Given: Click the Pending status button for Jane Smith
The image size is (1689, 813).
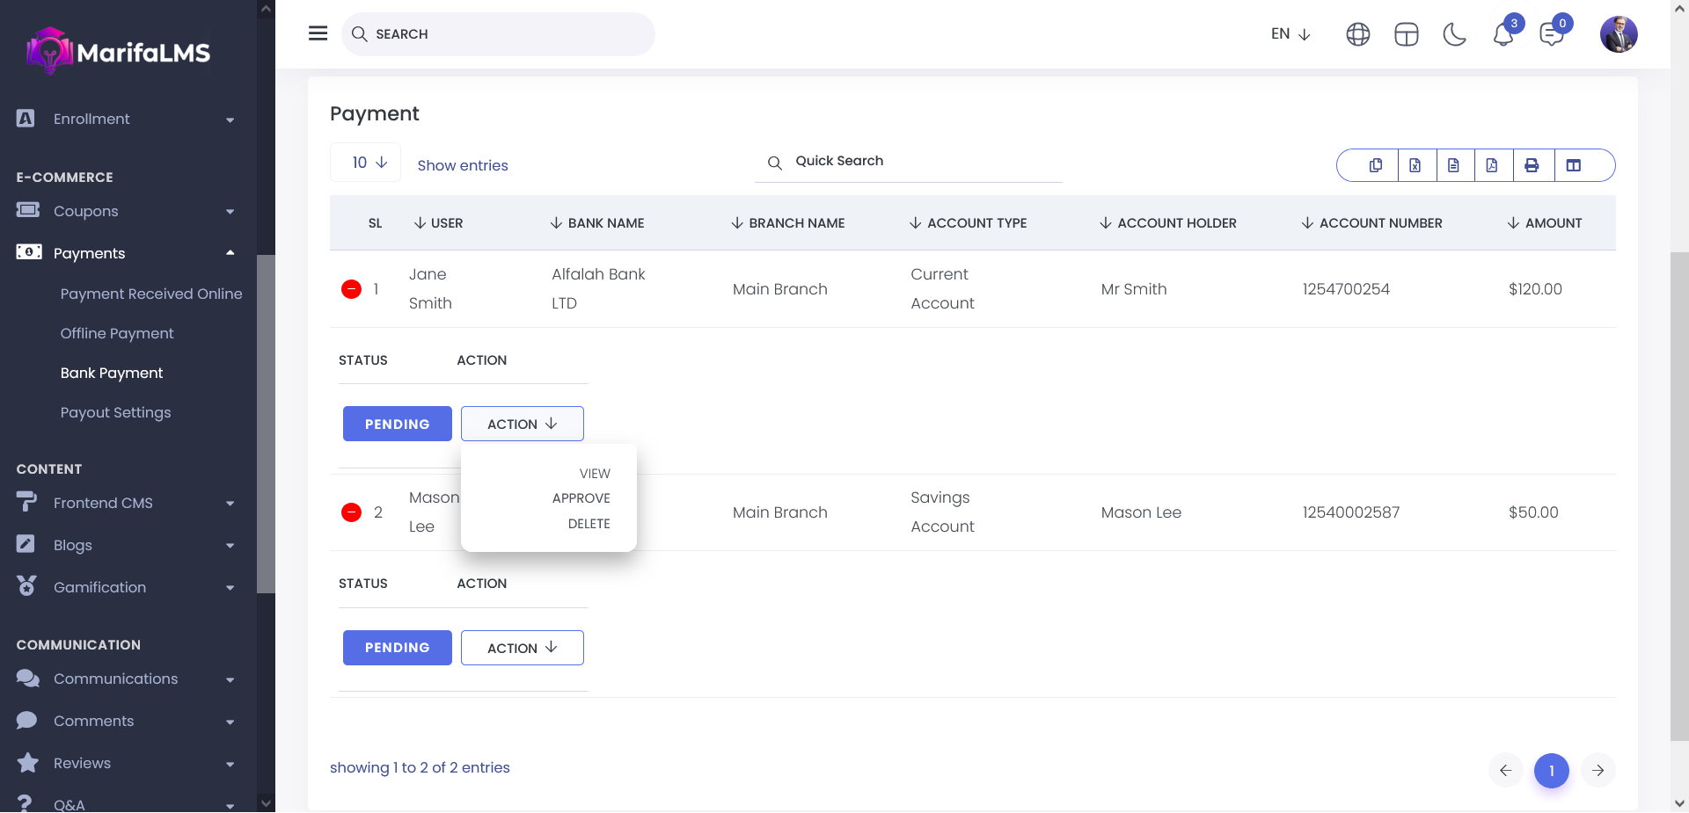Looking at the screenshot, I should [x=398, y=424].
